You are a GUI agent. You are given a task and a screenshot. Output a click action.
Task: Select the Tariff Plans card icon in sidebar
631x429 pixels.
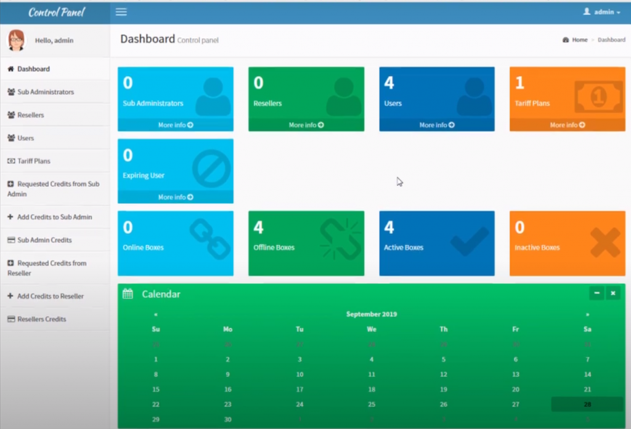12,161
